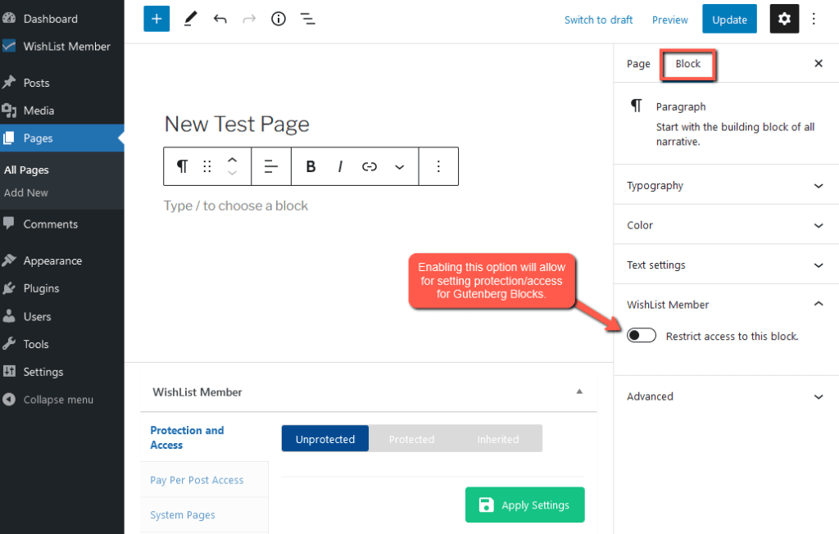Close the settings sidebar

[819, 63]
